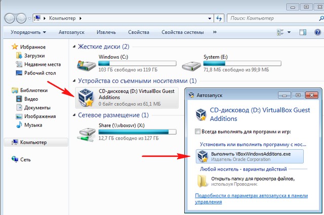
Task: Close the Автозапуск dialog
Action: pyautogui.click(x=312, y=95)
